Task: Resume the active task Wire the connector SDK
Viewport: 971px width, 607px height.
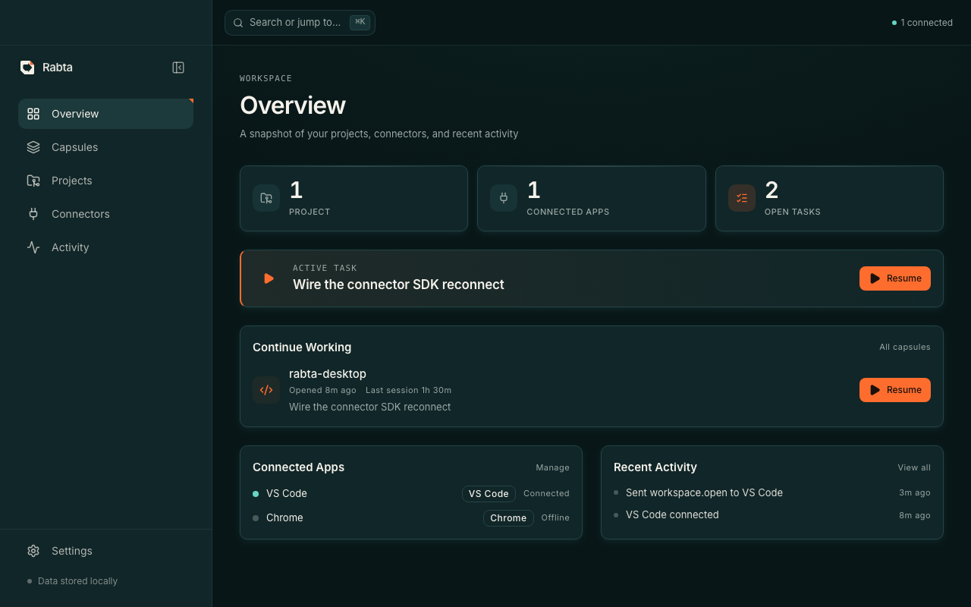Action: [x=895, y=278]
